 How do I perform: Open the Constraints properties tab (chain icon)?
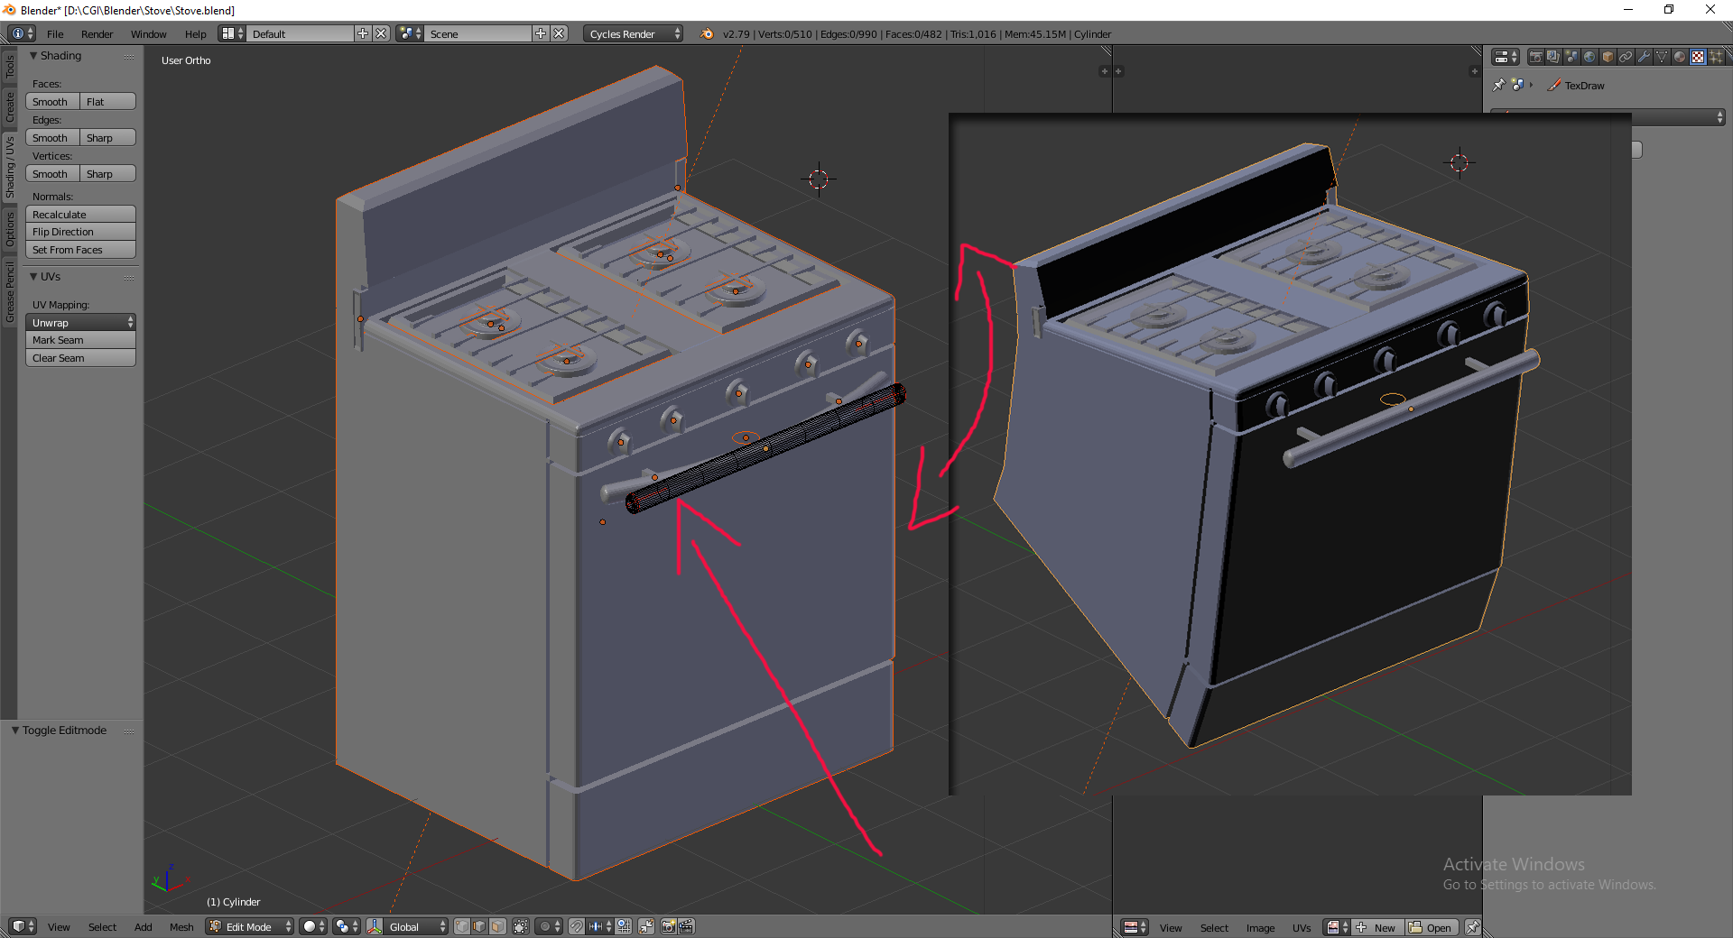pos(1626,57)
